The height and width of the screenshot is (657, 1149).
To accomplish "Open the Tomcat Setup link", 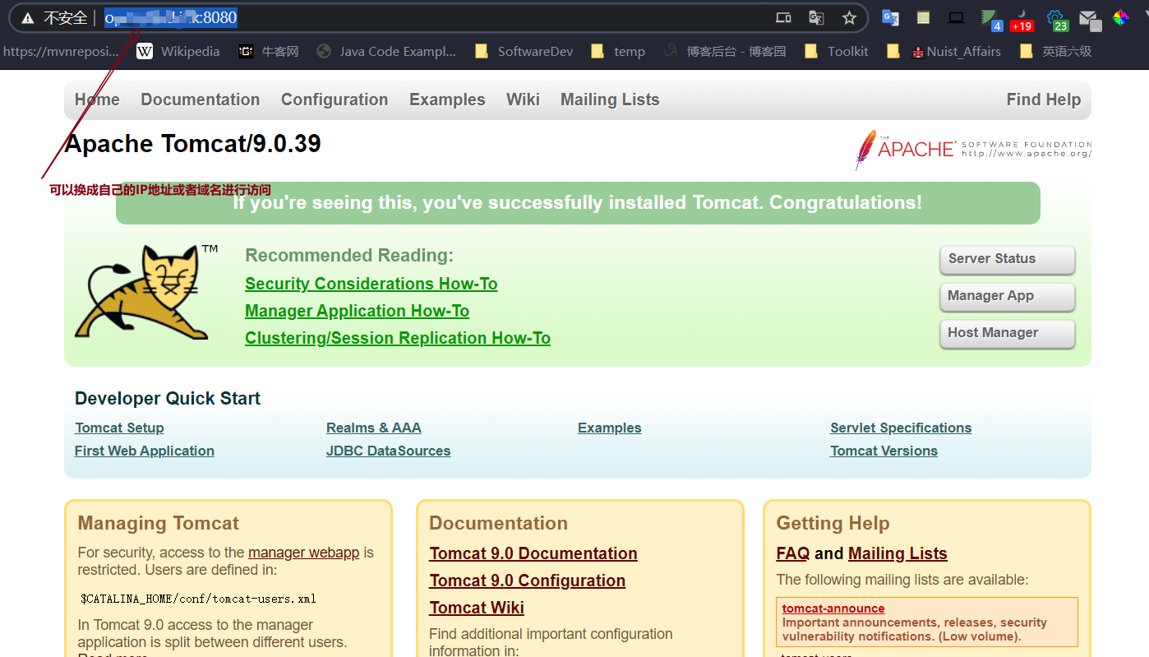I will coord(119,428).
